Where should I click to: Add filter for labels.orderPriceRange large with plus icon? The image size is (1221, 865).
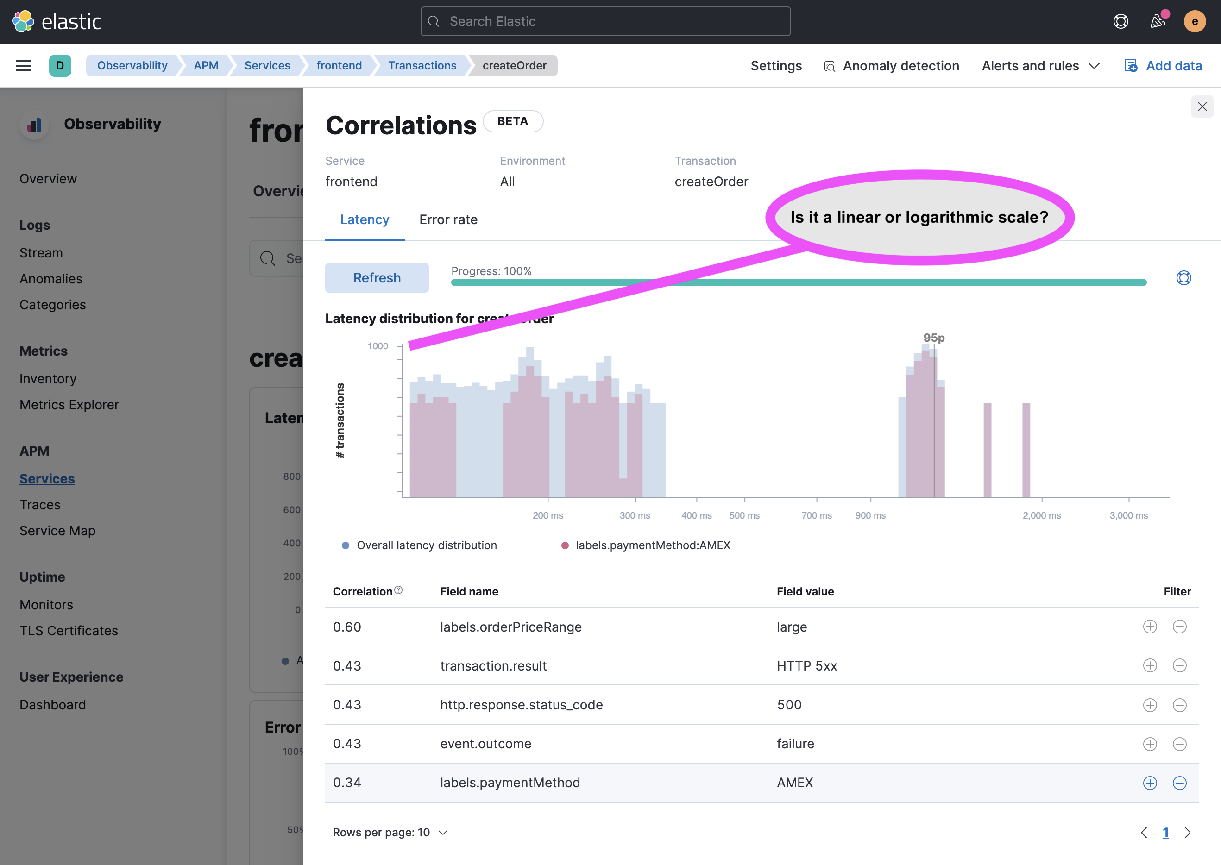1150,627
